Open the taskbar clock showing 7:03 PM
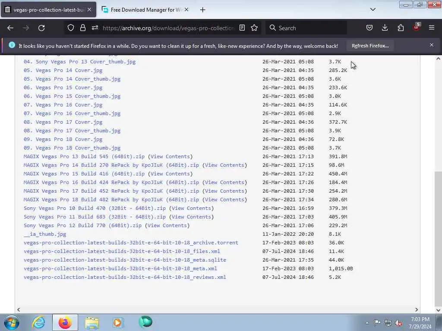The image size is (442, 331). (420, 323)
